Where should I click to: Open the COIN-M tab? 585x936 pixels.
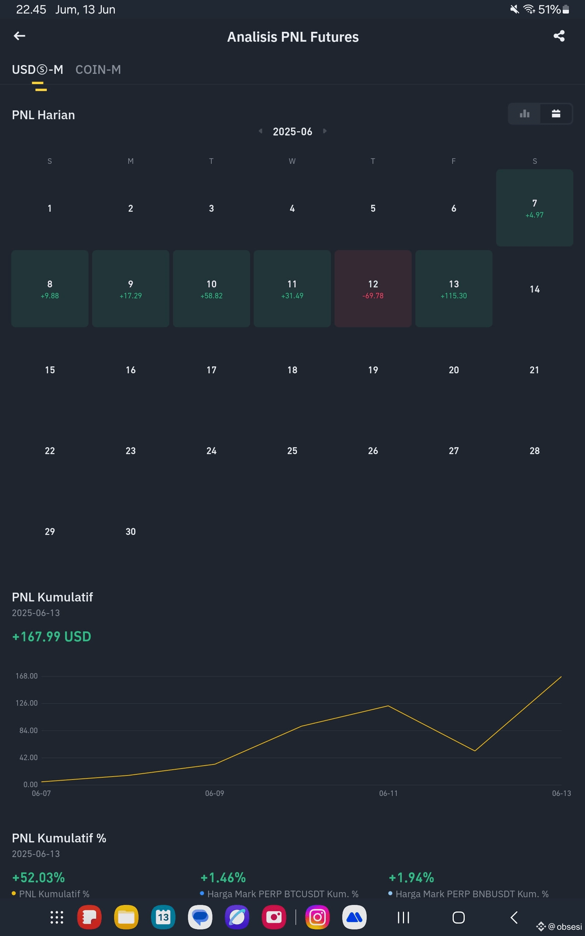click(x=98, y=69)
